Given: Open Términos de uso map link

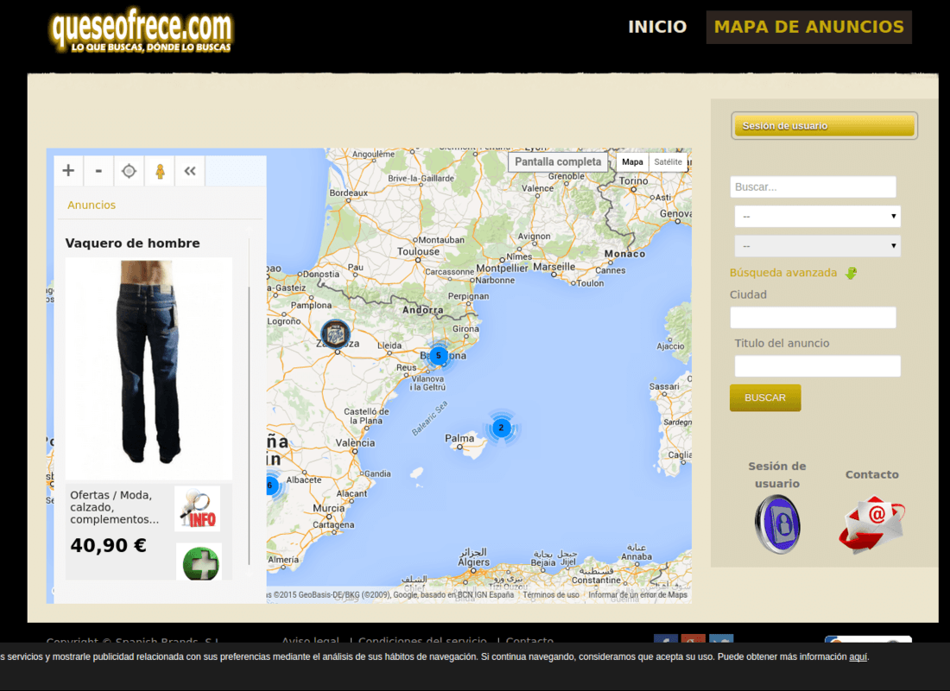Looking at the screenshot, I should point(551,594).
